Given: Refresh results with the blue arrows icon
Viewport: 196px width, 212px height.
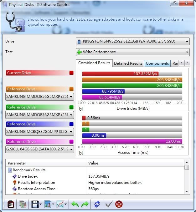Looking at the screenshot, I should click(97, 204).
